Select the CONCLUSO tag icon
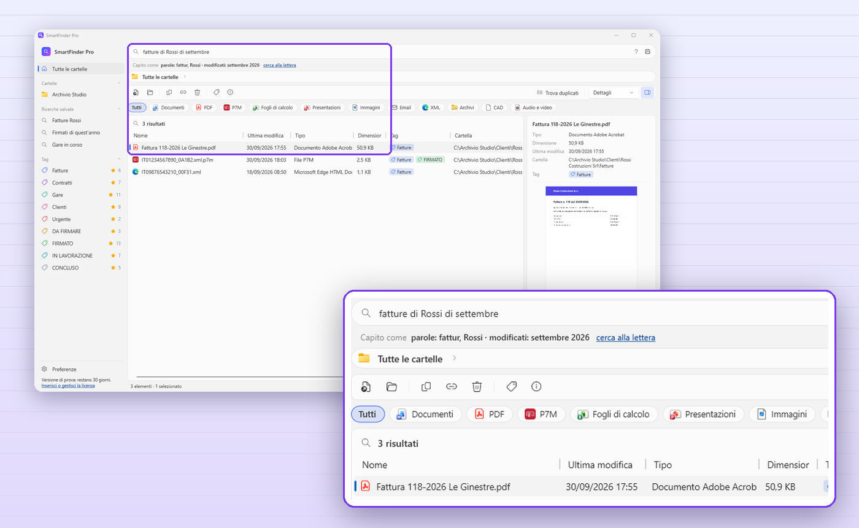Screen dimensions: 859x528 45,268
